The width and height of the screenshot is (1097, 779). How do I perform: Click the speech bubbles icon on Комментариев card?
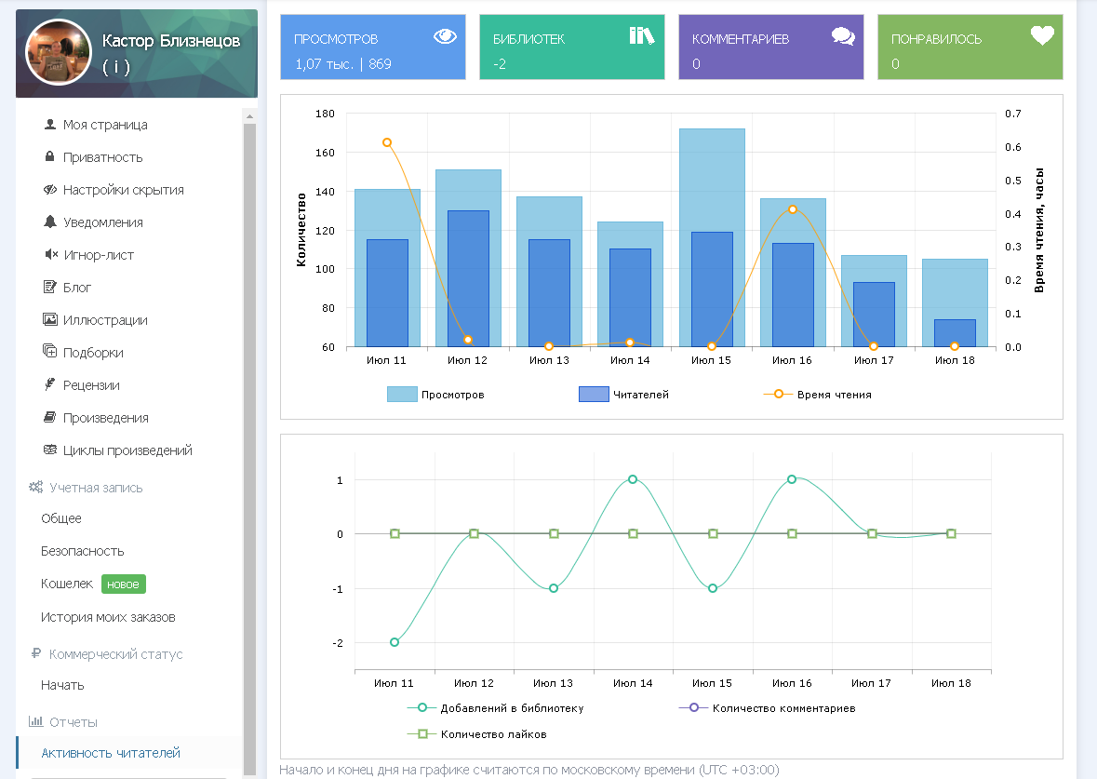(x=843, y=37)
